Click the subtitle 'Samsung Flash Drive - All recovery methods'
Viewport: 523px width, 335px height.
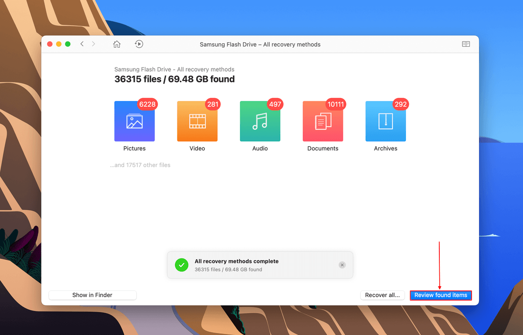(174, 69)
